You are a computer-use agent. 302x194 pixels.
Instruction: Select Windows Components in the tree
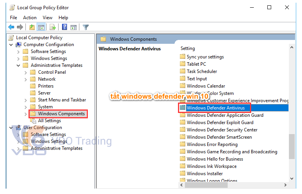[x=61, y=114]
